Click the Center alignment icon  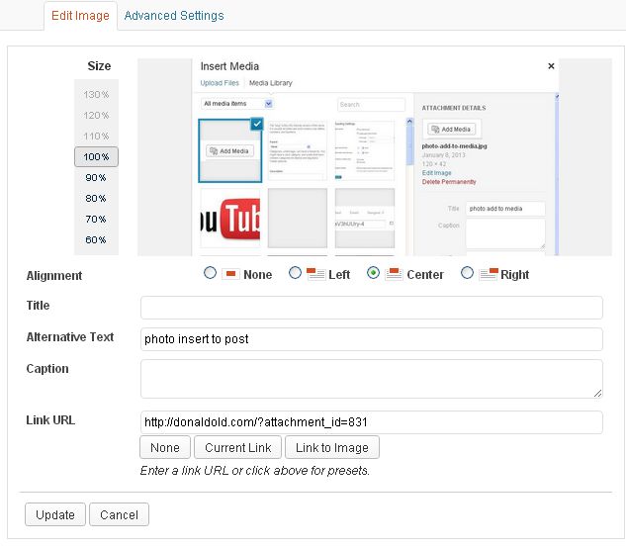[394, 274]
